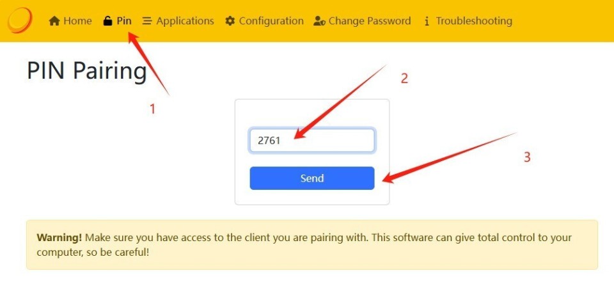The image size is (614, 282).
Task: Open the Configuration navigation item
Action: click(271, 21)
